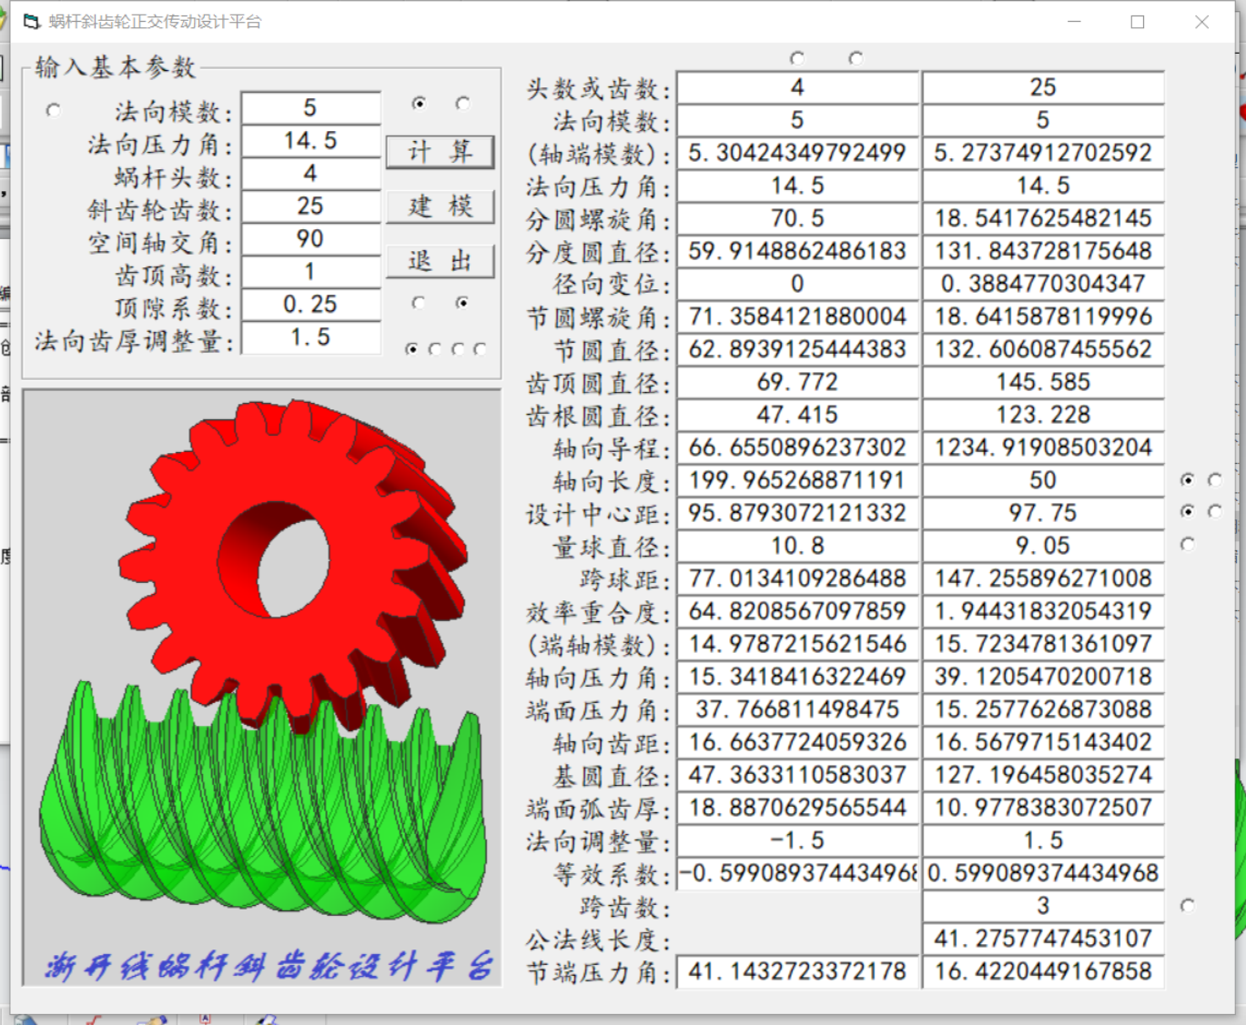This screenshot has width=1246, height=1025.
Task: Click the 顶隙系数 input field showing 0.25
Action: (310, 305)
